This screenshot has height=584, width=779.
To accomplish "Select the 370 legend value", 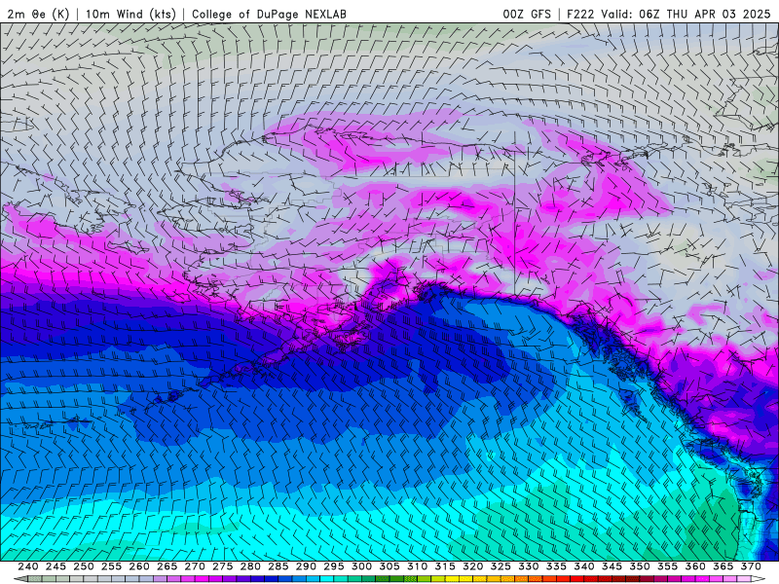I will point(751,566).
